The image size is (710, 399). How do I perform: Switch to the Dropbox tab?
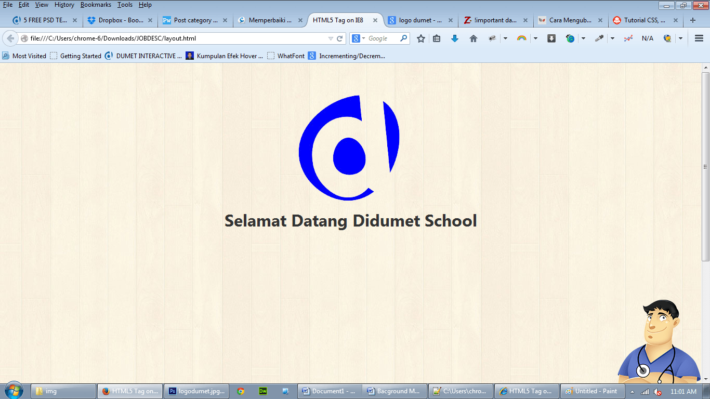pos(120,20)
